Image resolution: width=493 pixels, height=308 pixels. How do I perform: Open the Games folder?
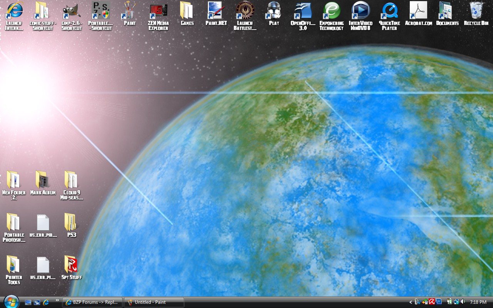click(x=187, y=12)
